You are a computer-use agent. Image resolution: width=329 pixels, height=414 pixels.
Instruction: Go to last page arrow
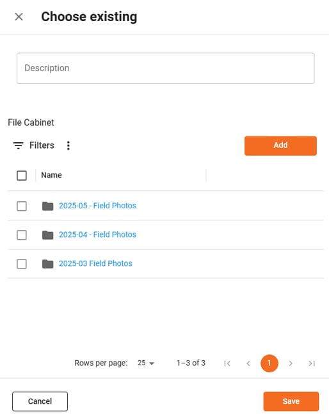point(312,363)
